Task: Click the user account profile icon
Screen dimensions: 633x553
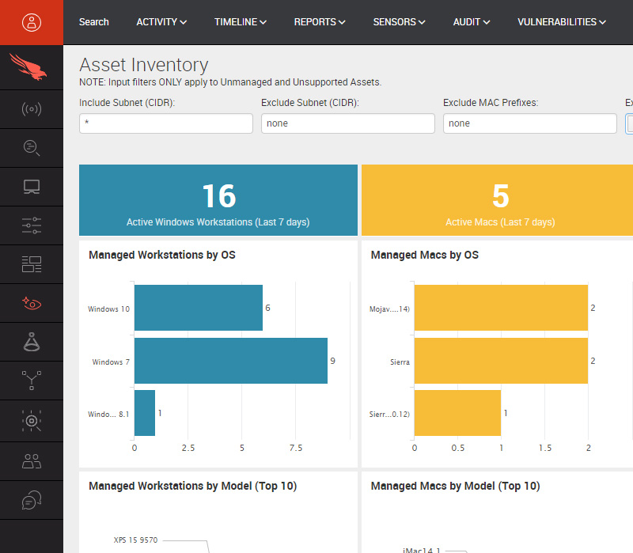Action: click(x=32, y=22)
